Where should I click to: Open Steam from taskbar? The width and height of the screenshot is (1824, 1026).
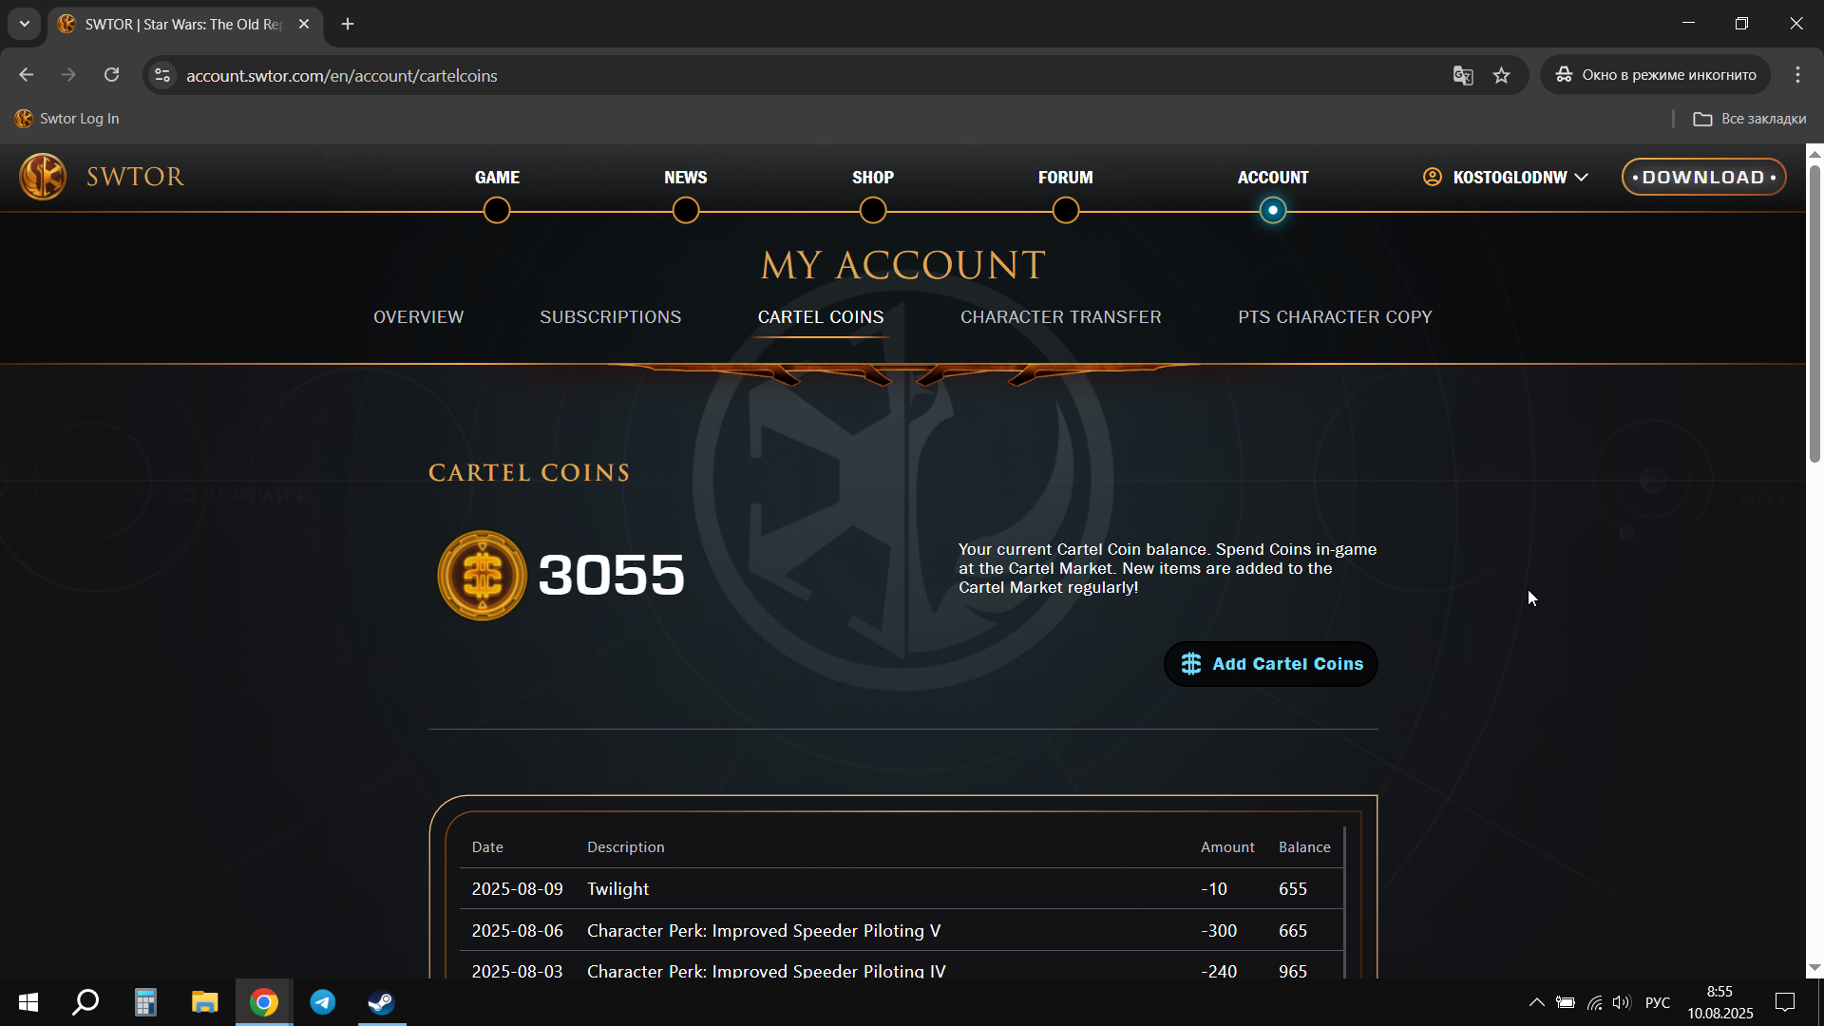(382, 1002)
